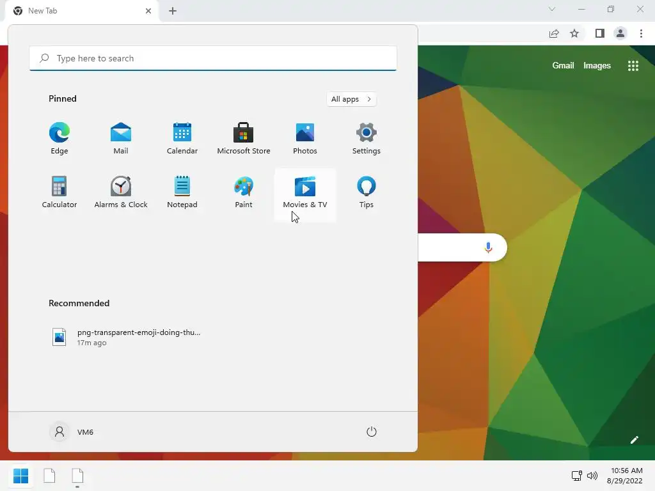Click the Start menu search box

[213, 58]
